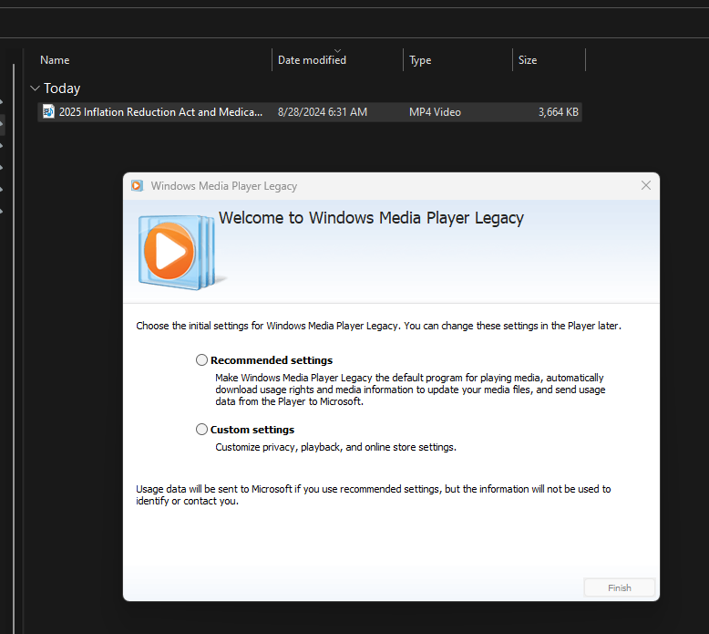Click the sort arrow above Date modified
The image size is (709, 634).
click(337, 51)
